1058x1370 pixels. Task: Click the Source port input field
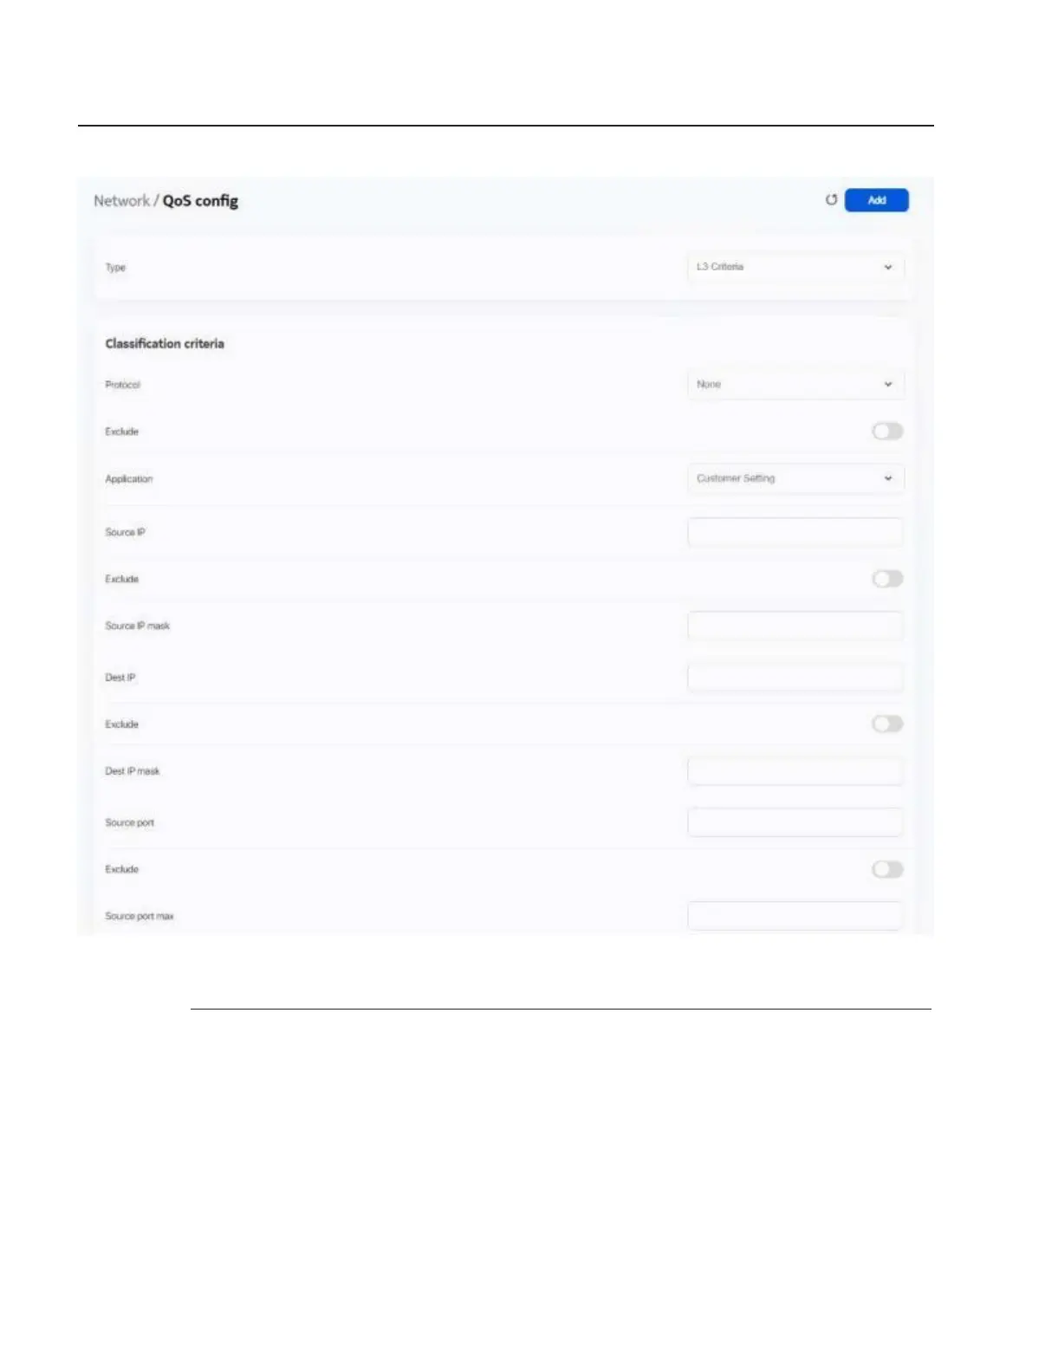click(x=795, y=822)
